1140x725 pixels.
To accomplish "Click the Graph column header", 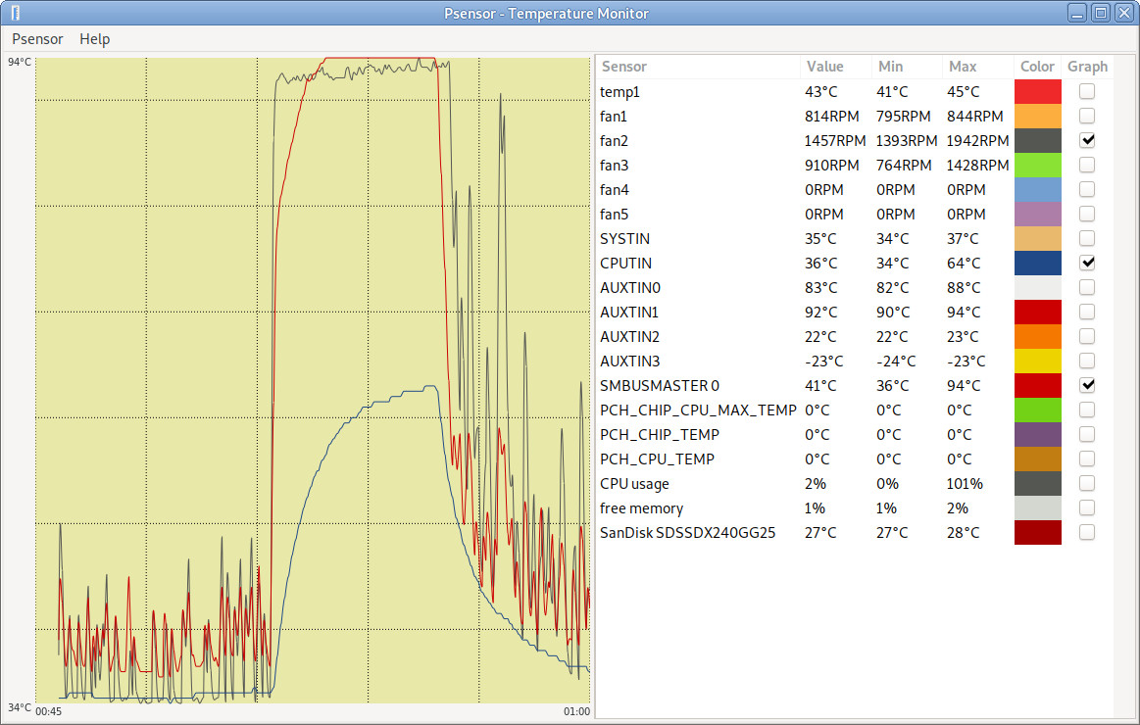I will [1088, 67].
